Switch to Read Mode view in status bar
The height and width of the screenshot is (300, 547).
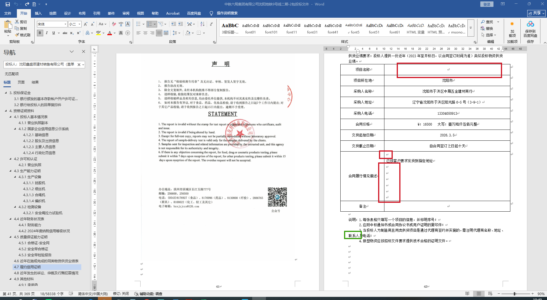click(467, 294)
